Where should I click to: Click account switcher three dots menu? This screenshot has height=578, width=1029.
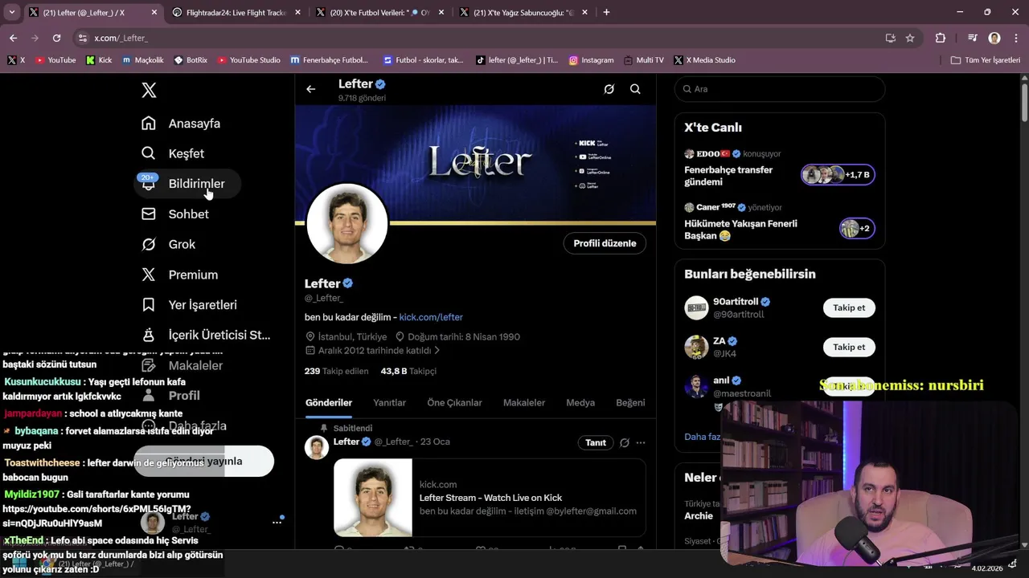[277, 522]
